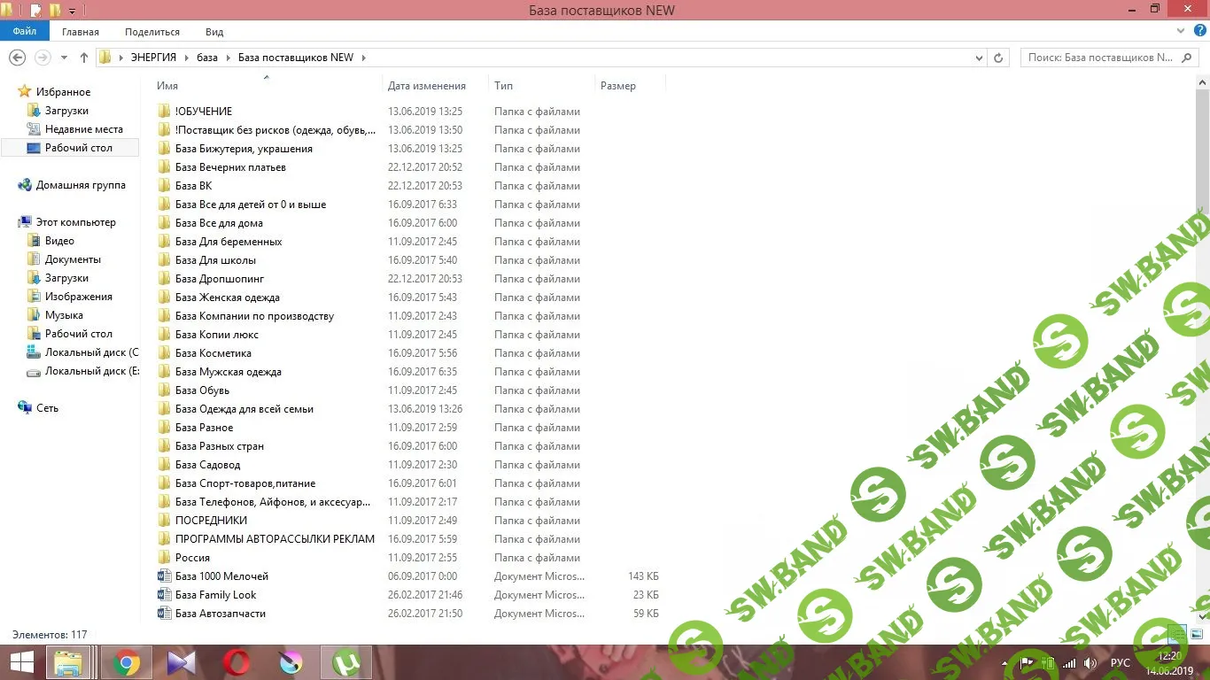Screen dimensions: 1210x680
Task: Open the Windows Start button
Action: (21, 662)
